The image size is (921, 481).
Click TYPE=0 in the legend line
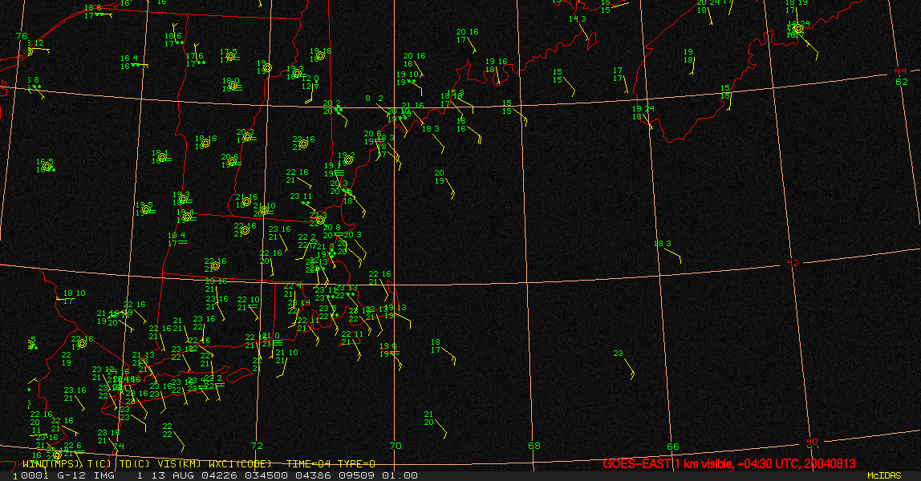click(x=356, y=464)
